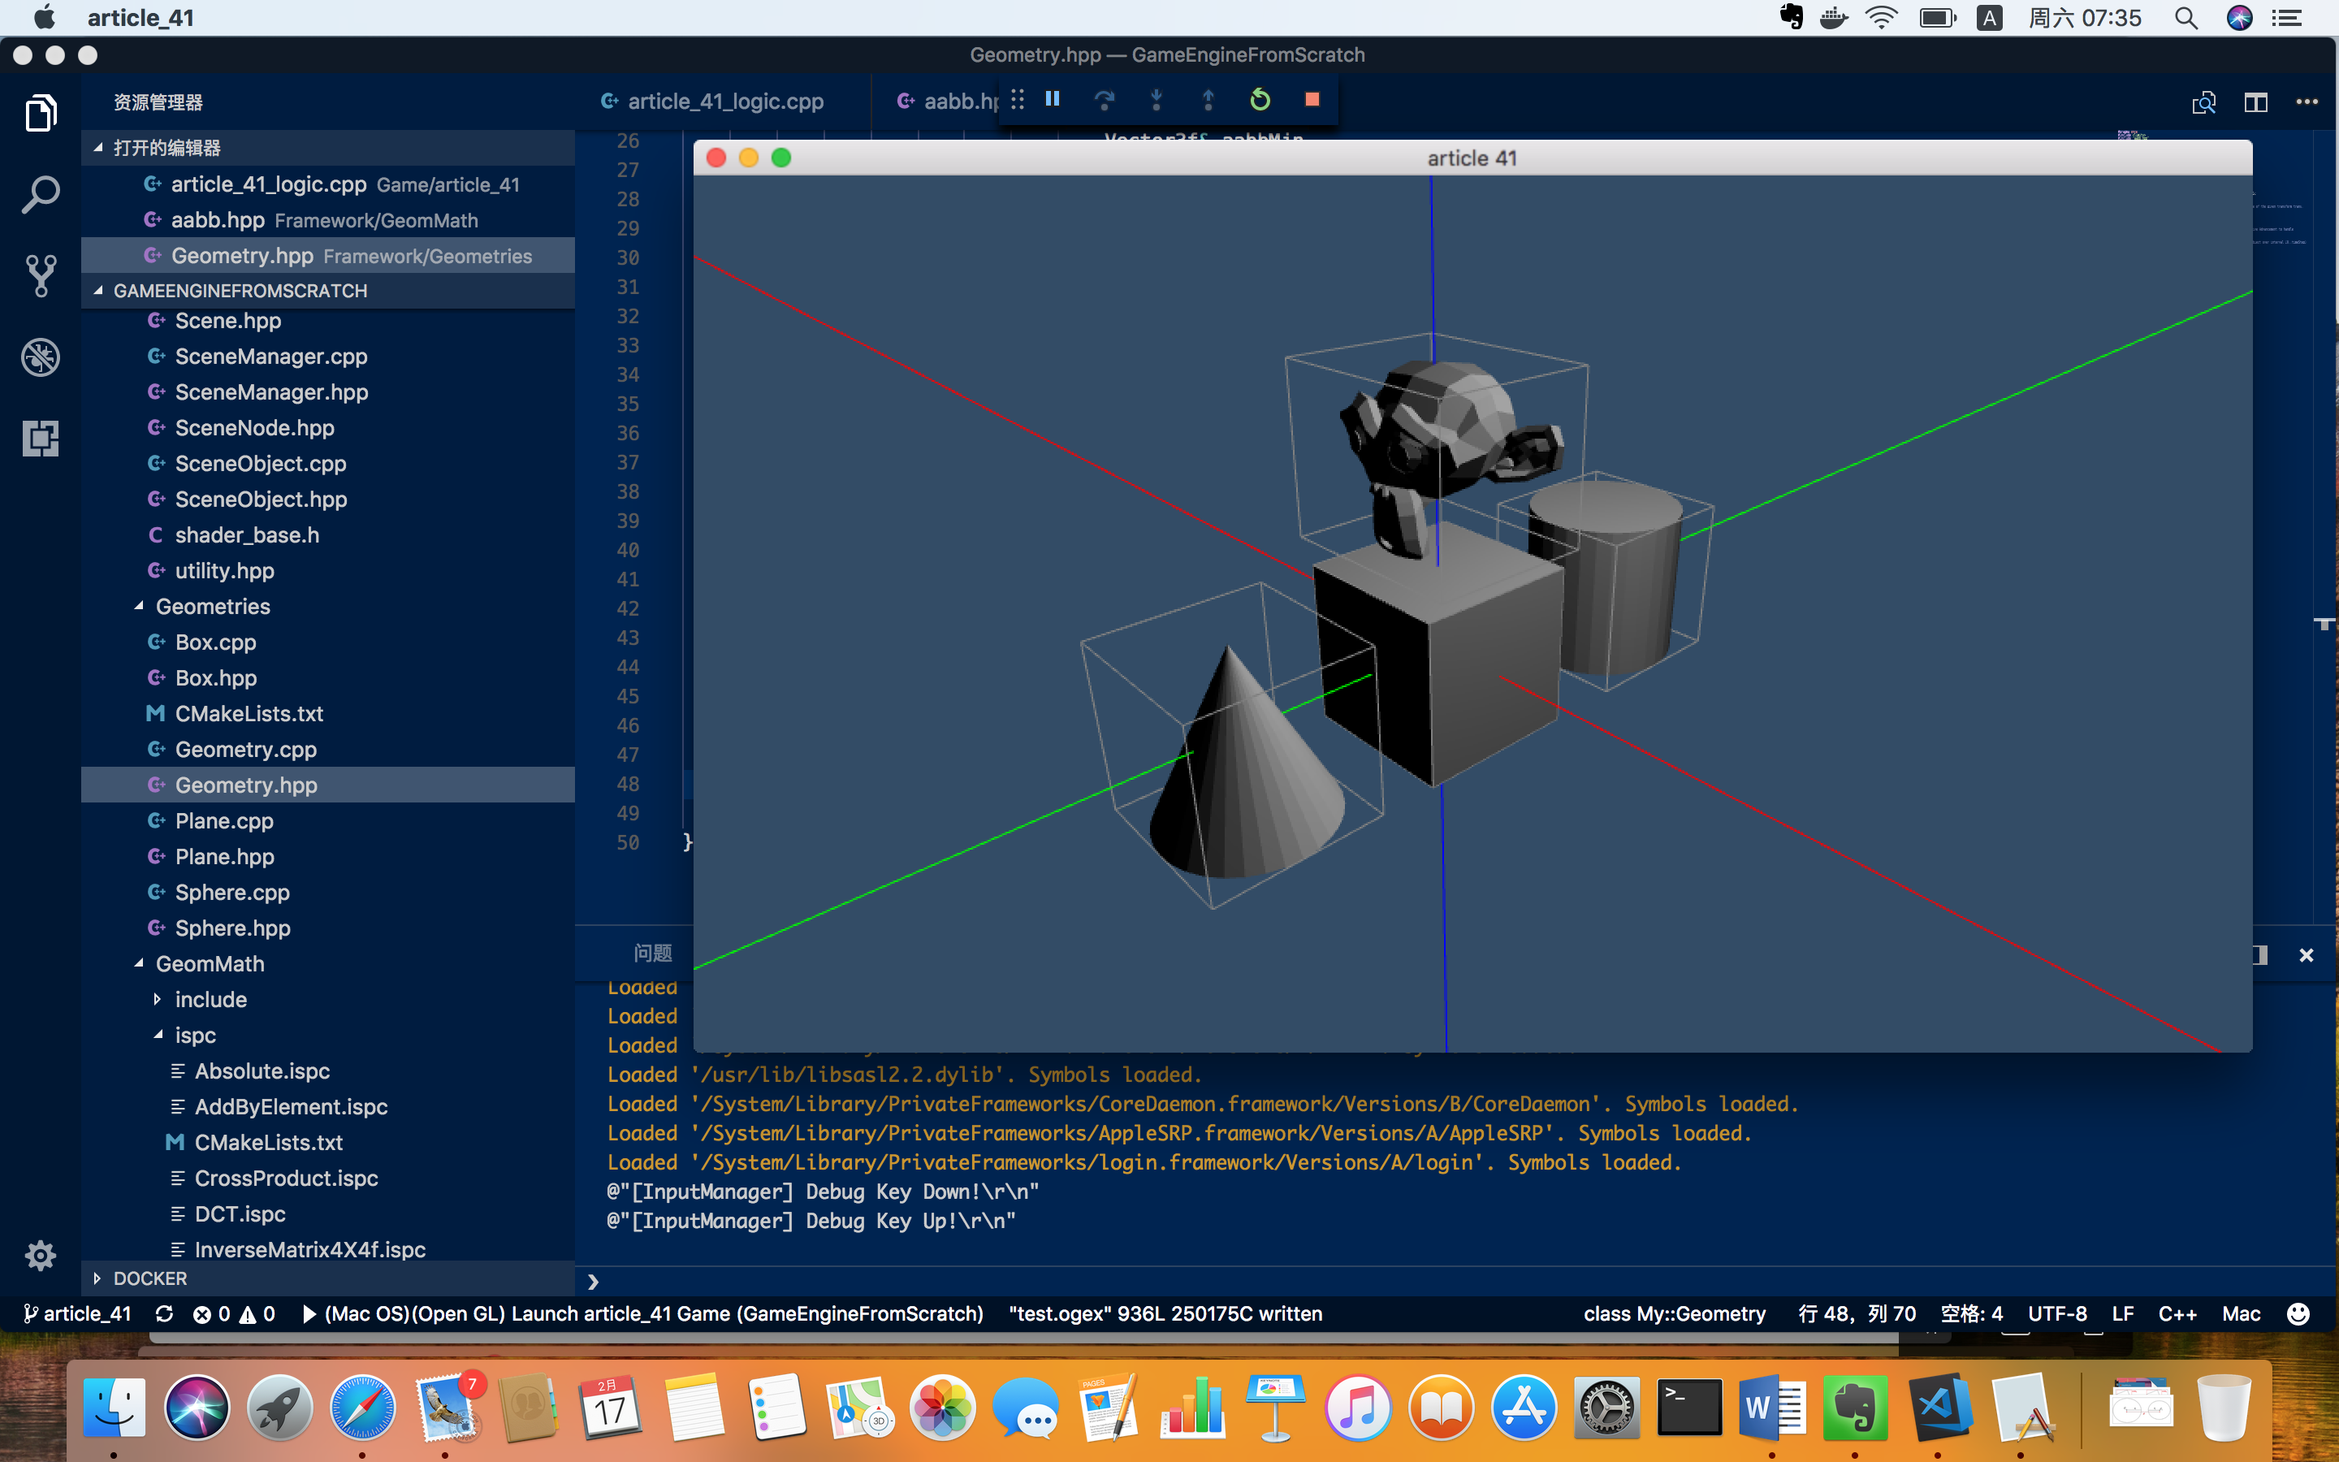This screenshot has height=1462, width=2339.
Task: Open the Extensions view
Action: [41, 438]
